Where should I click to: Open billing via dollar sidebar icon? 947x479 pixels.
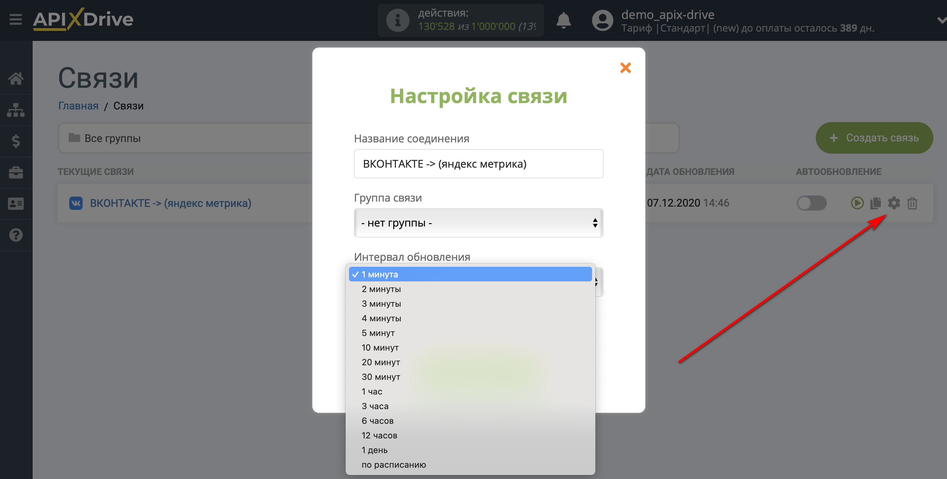pyautogui.click(x=16, y=141)
